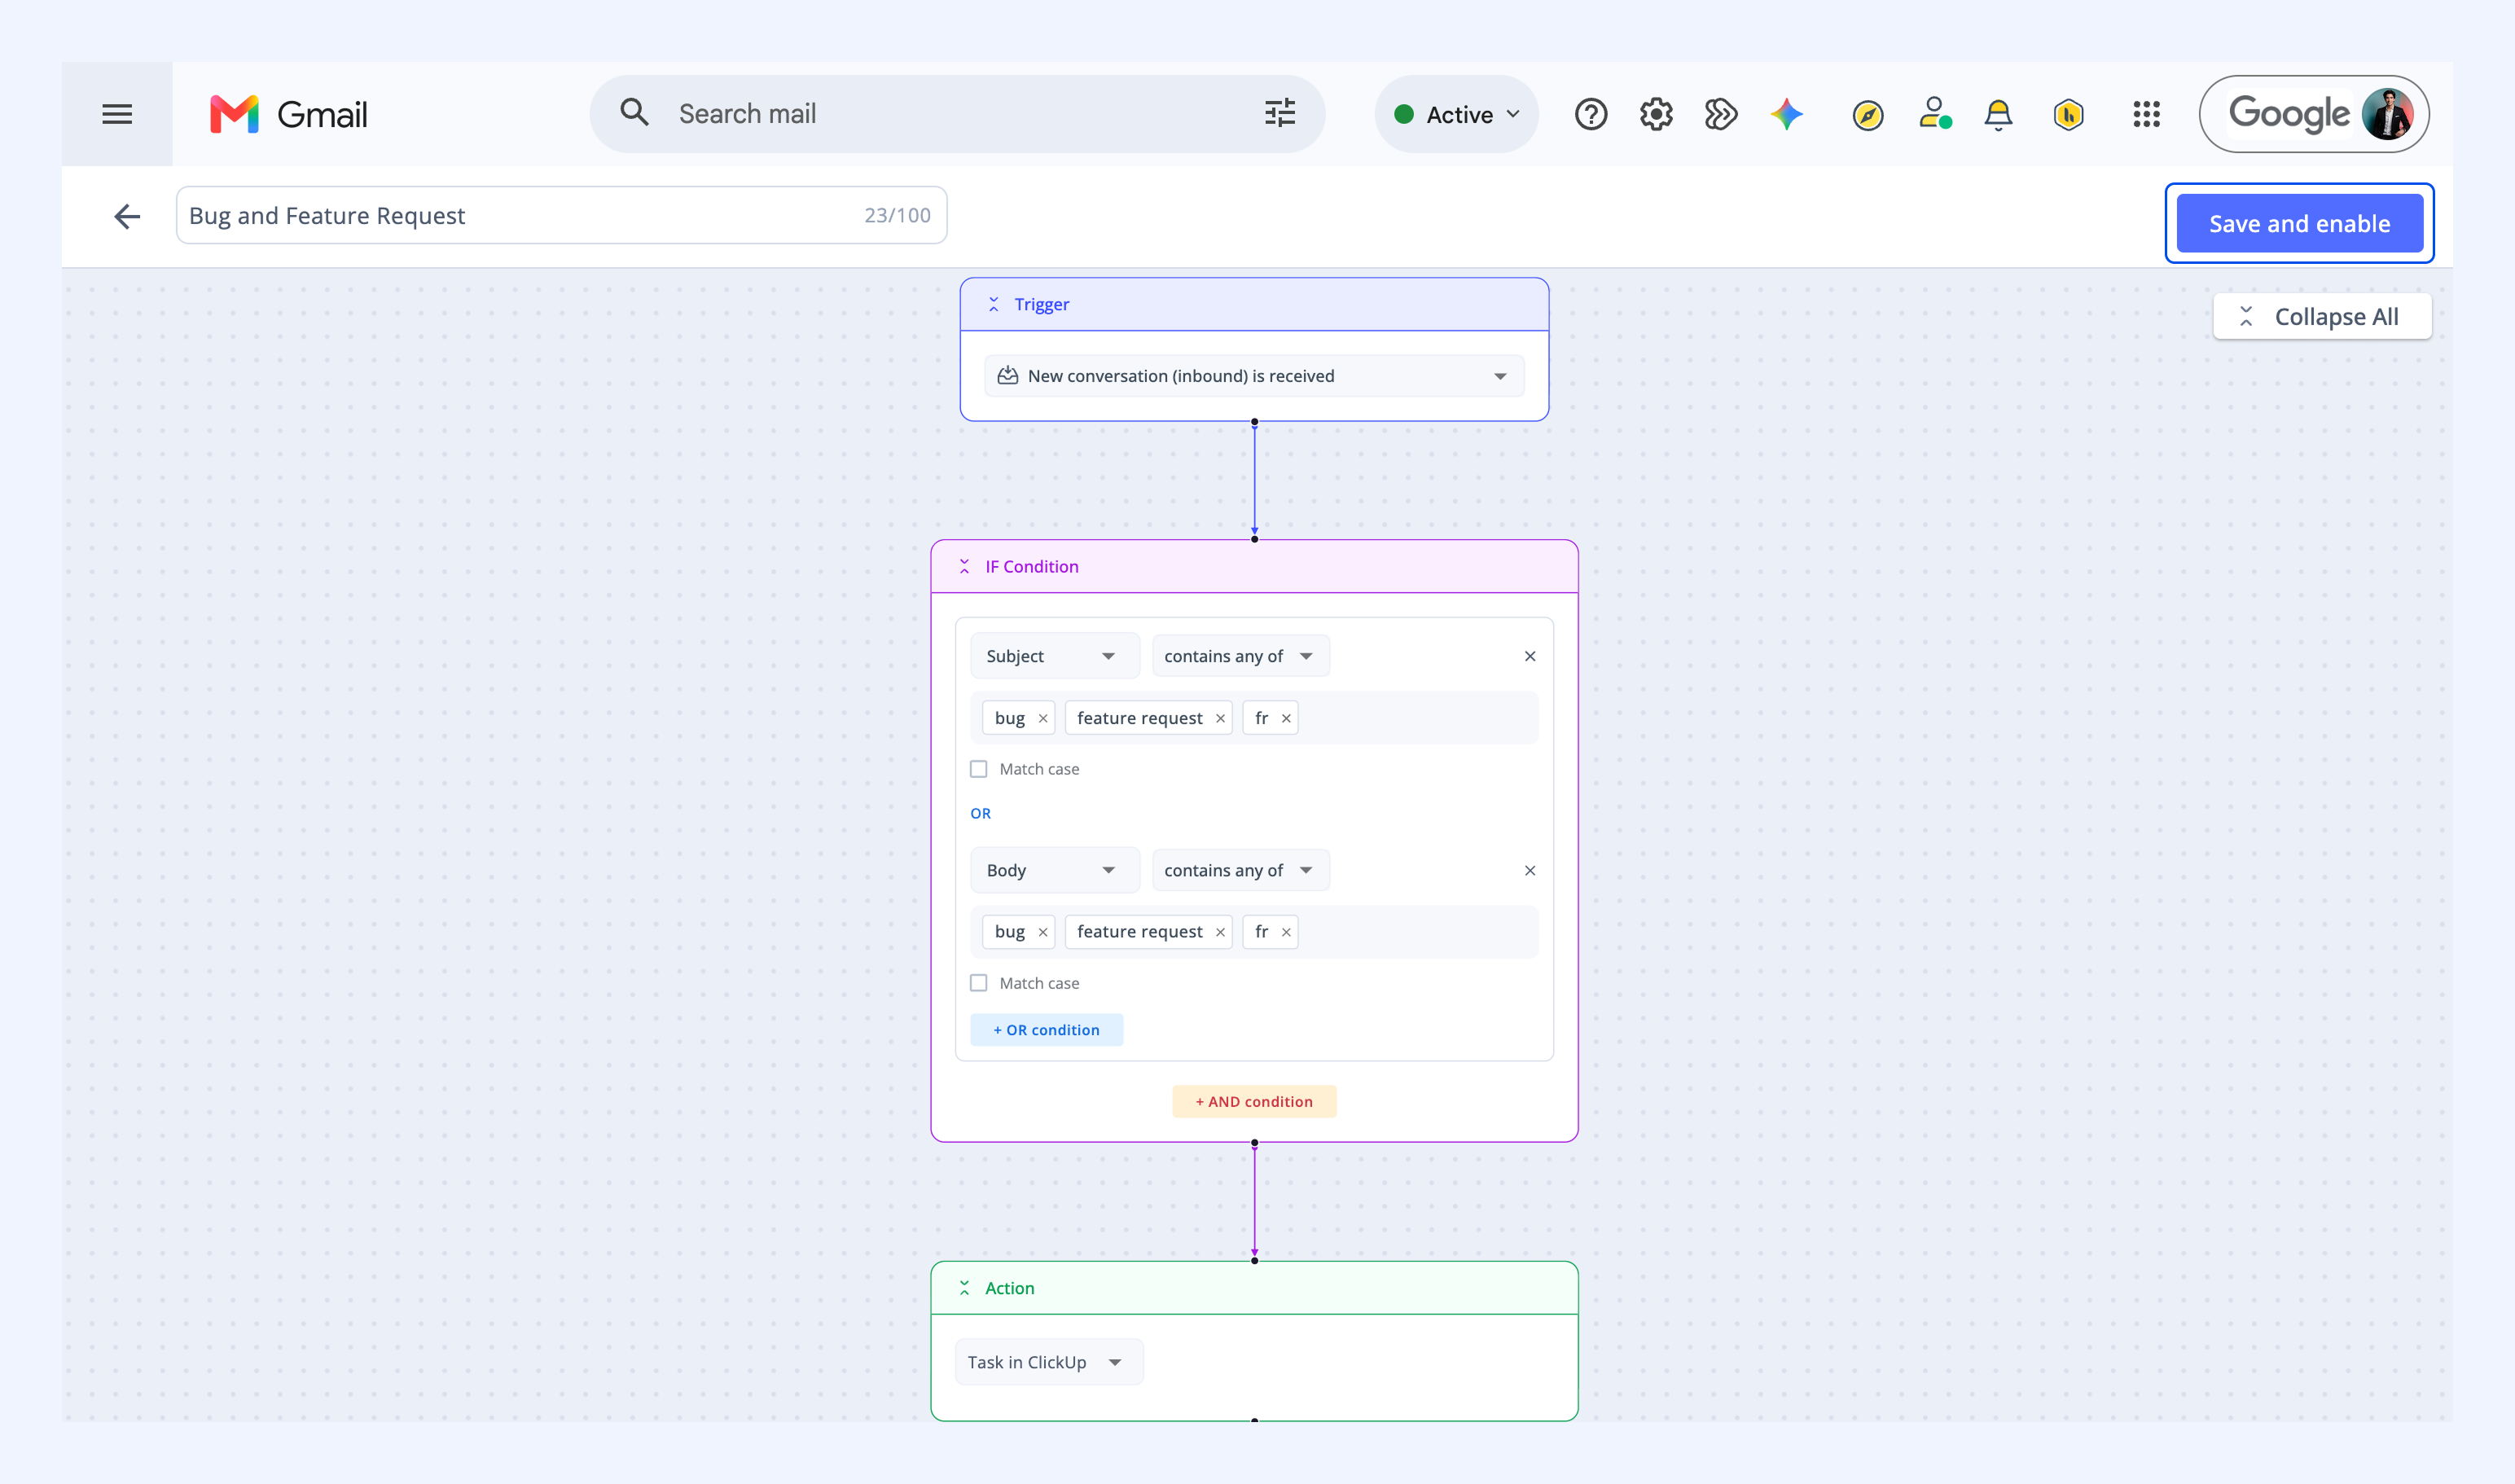The image size is (2515, 1484).
Task: Remove the 'feature request' tag from Subject
Action: (1220, 718)
